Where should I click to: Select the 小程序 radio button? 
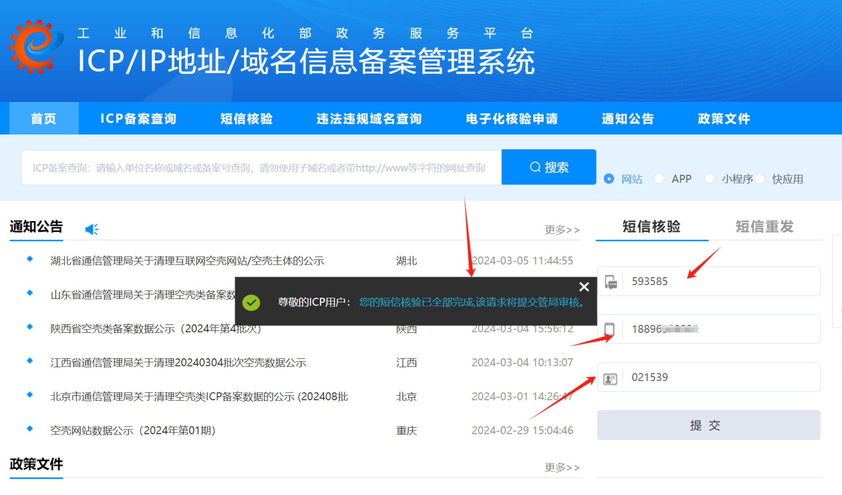(709, 179)
